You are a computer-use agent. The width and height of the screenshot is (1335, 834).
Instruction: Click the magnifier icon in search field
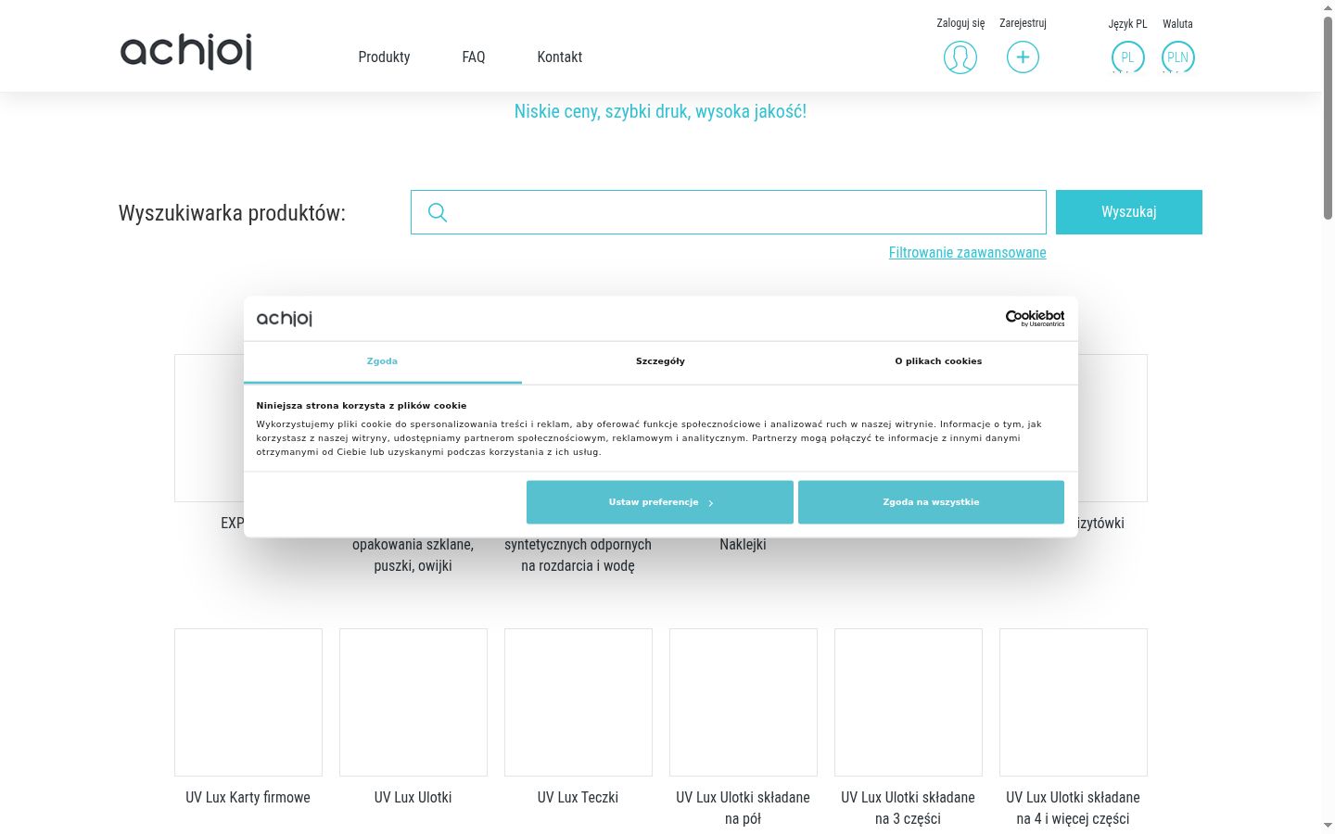tap(438, 212)
